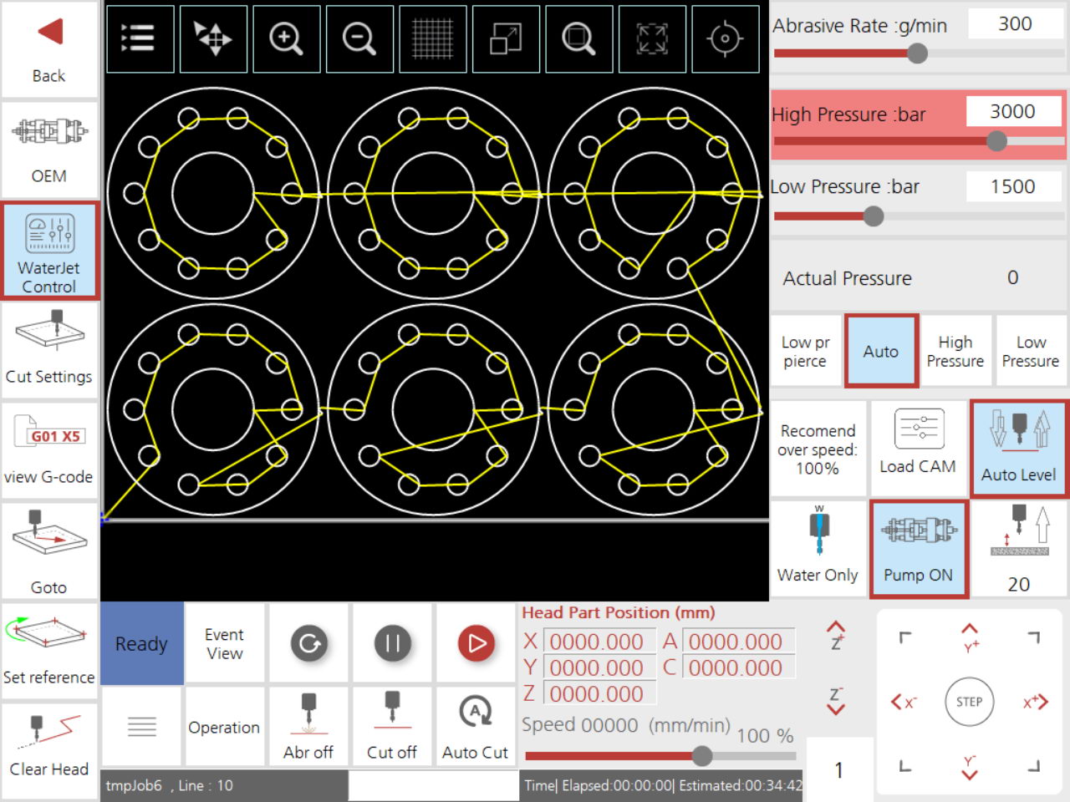
Task: Switch to High Pressure mode
Action: [955, 351]
